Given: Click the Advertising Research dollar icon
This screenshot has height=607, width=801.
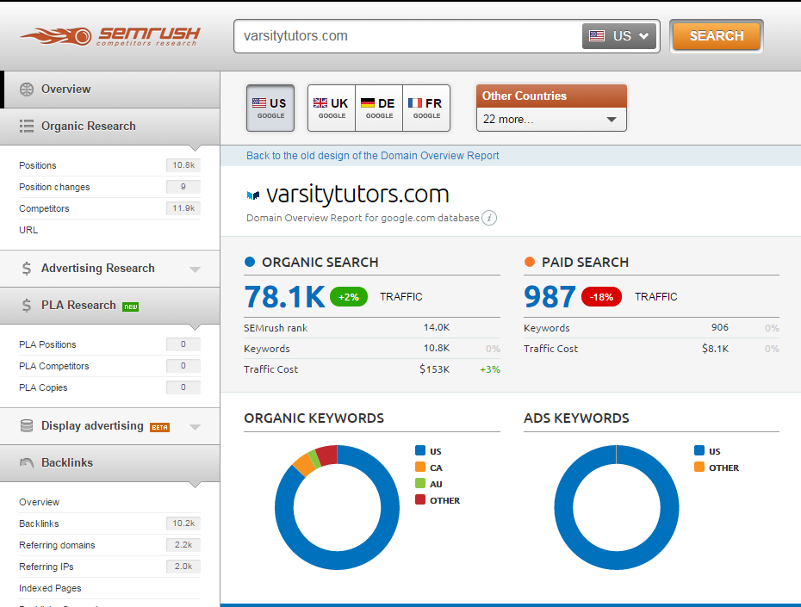Looking at the screenshot, I should point(27,269).
